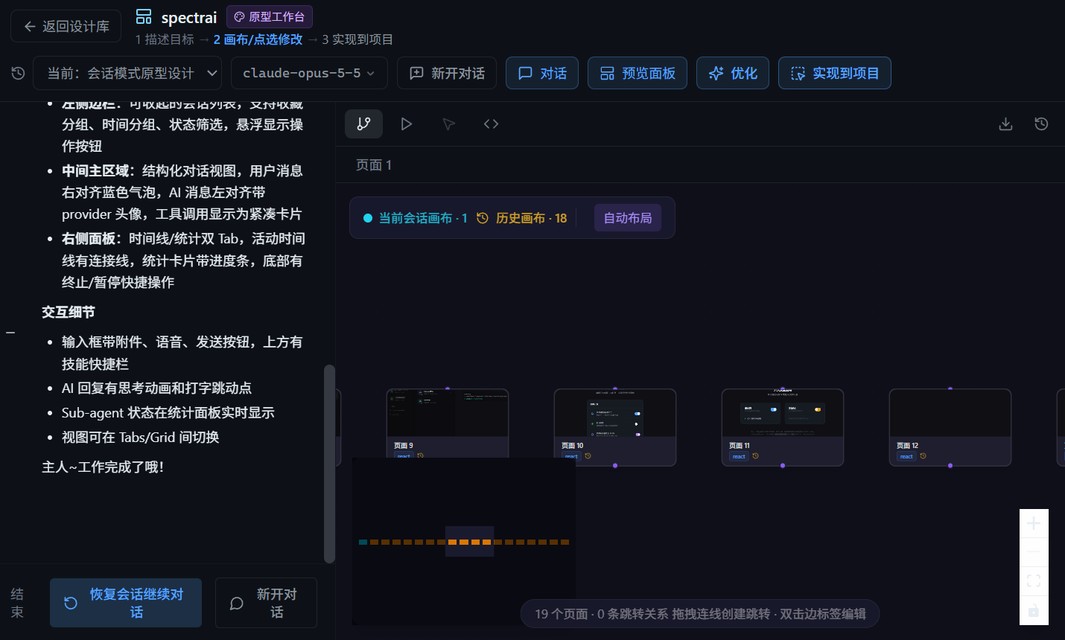This screenshot has height=640, width=1065.
Task: Open the canvas version history icon
Action: tap(1041, 124)
